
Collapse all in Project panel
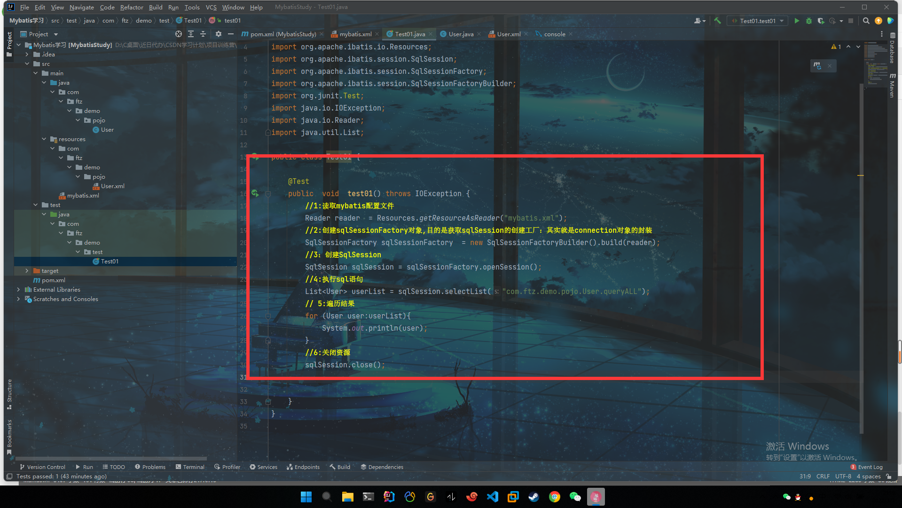[203, 34]
